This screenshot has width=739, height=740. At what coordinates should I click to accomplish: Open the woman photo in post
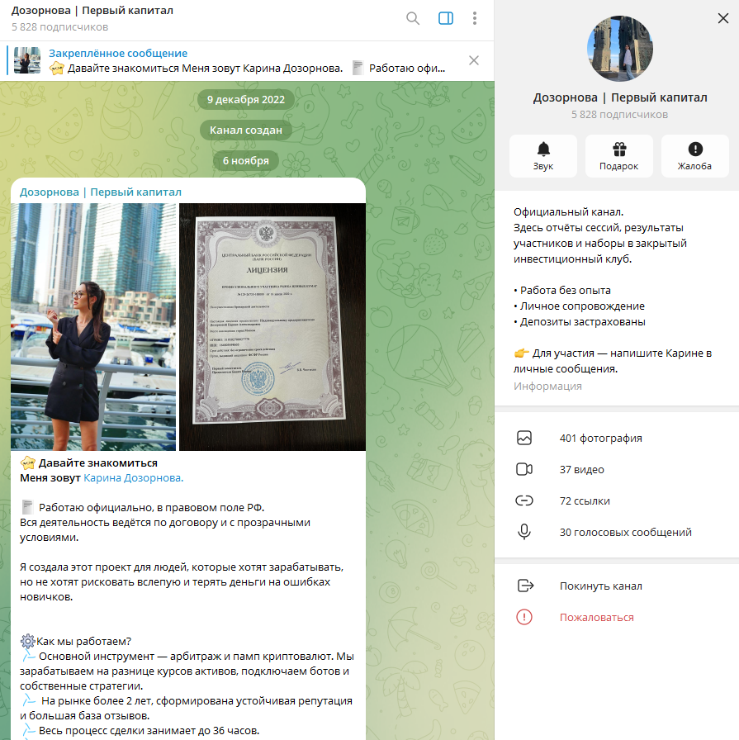point(93,326)
